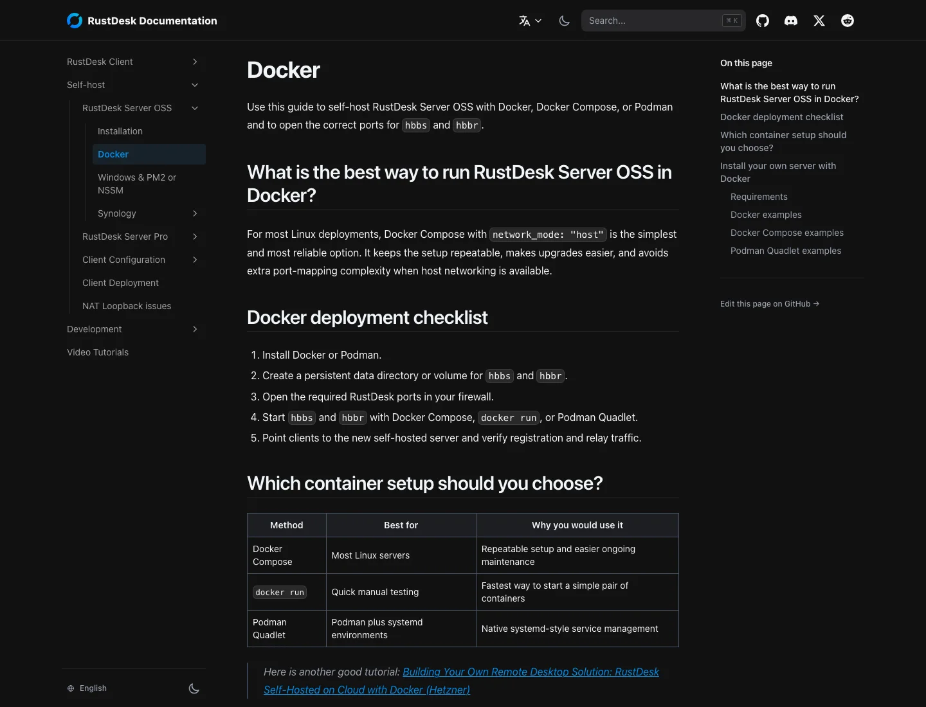Click Edit this page on GitHub
Screen dimensions: 926x707
pyautogui.click(x=770, y=304)
